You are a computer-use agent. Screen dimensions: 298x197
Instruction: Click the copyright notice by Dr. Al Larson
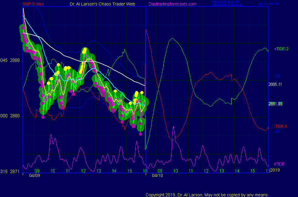207,195
